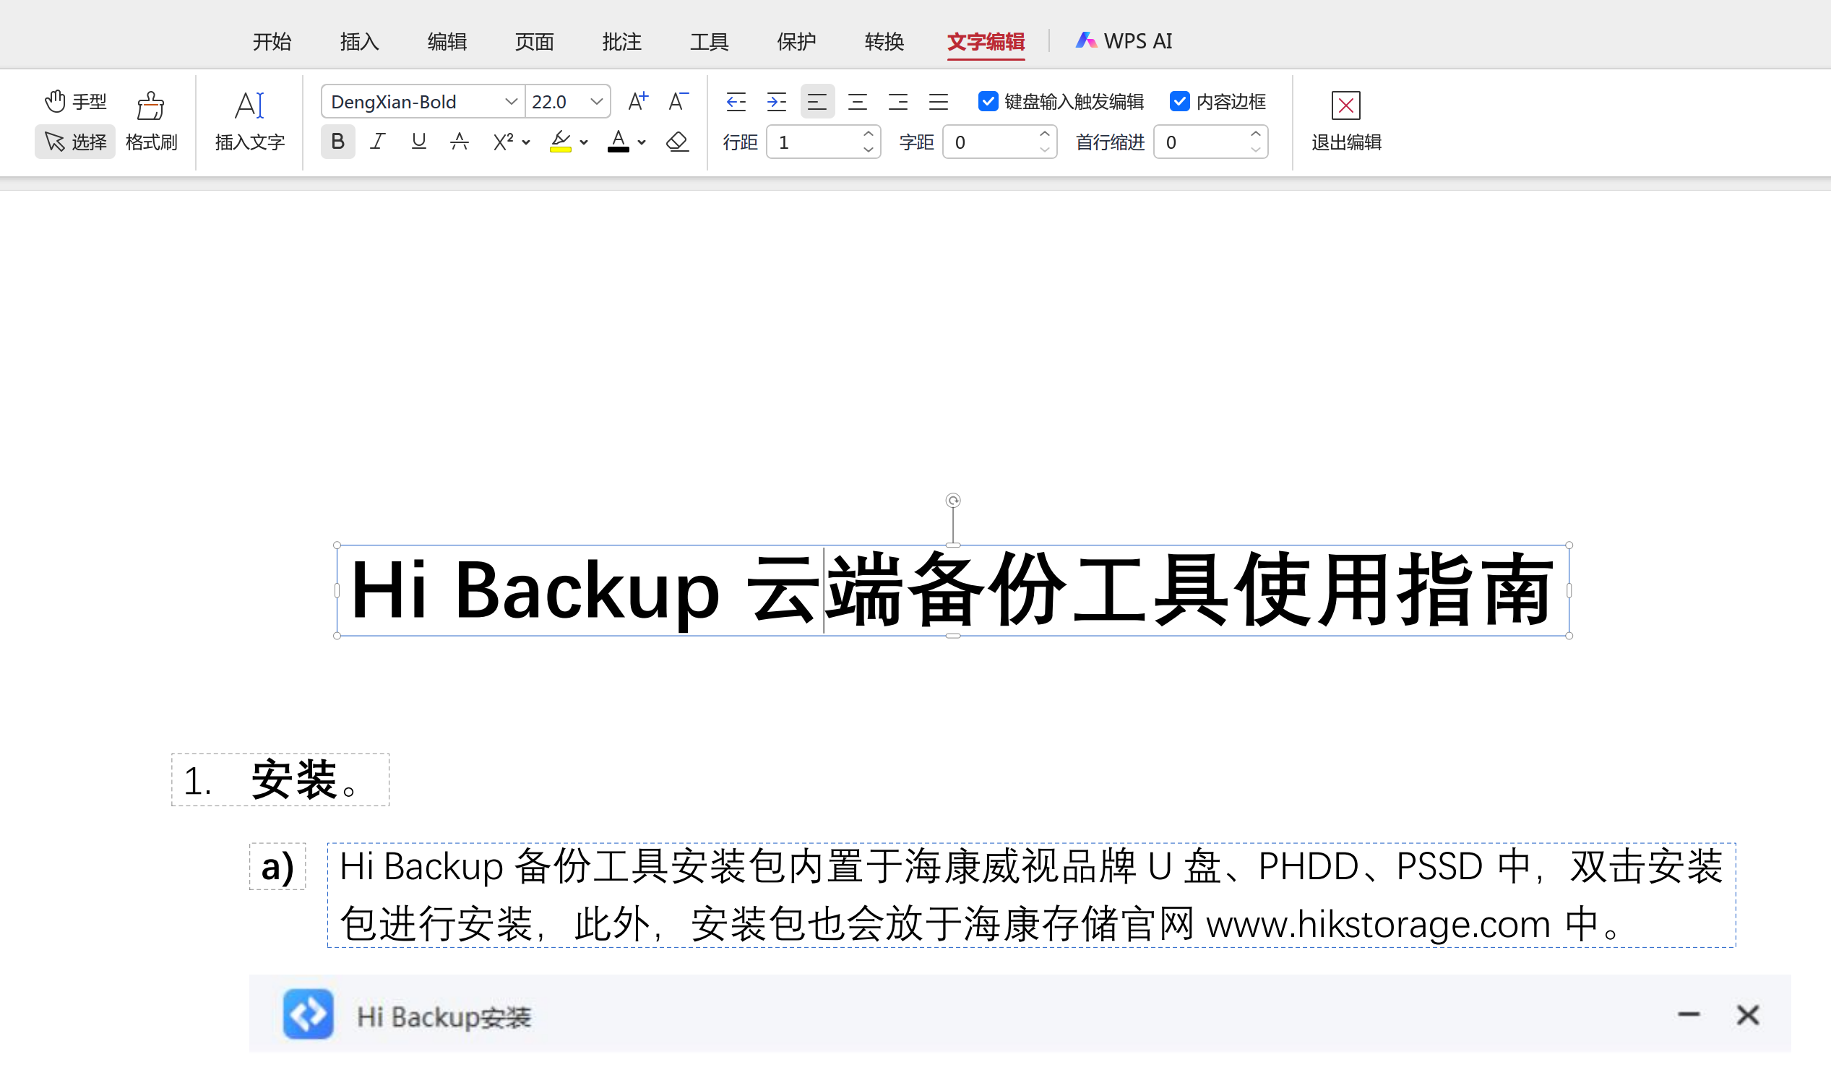Open the 插入 tab
Viewport: 1831px width, 1075px height.
point(360,41)
